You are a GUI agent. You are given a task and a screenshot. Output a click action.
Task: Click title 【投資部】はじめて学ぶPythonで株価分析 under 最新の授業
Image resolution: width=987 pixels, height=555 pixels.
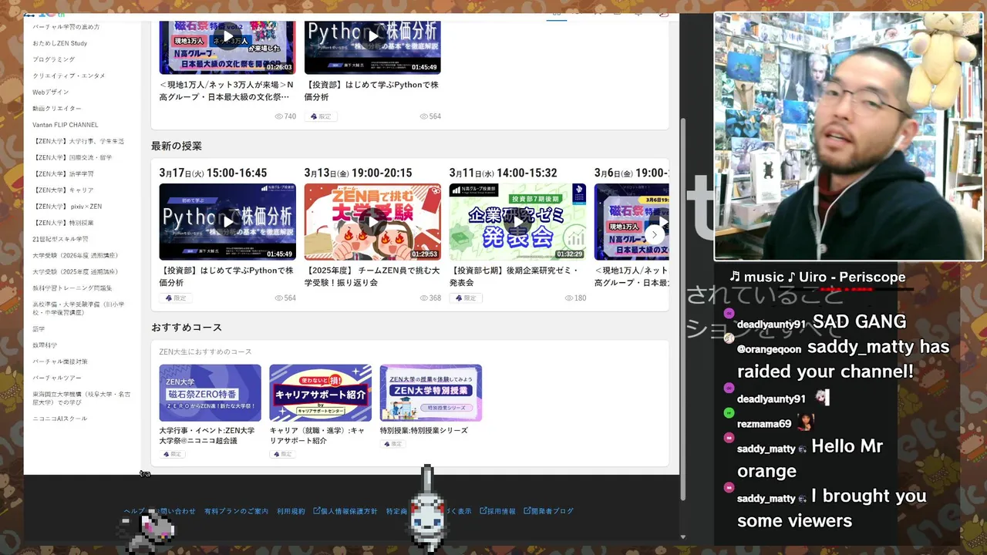click(x=227, y=277)
